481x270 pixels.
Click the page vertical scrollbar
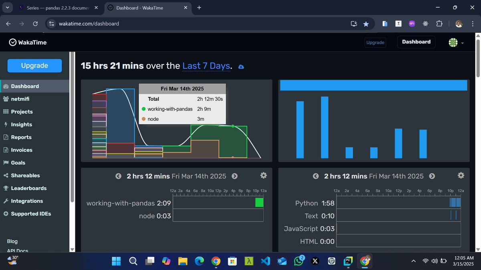pos(478,58)
